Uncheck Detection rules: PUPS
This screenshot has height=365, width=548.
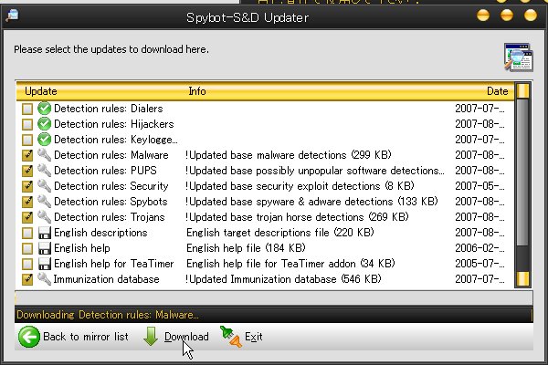pos(27,171)
